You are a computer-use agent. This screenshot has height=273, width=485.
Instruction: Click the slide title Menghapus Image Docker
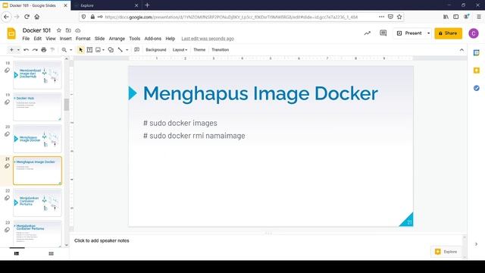coord(260,93)
